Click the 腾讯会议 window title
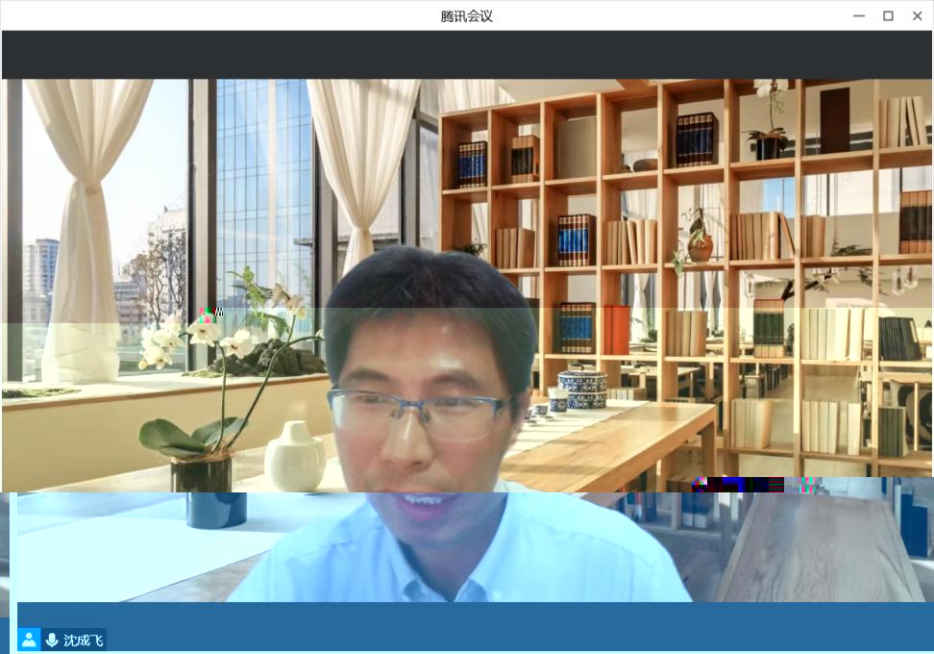This screenshot has height=654, width=934. [466, 16]
